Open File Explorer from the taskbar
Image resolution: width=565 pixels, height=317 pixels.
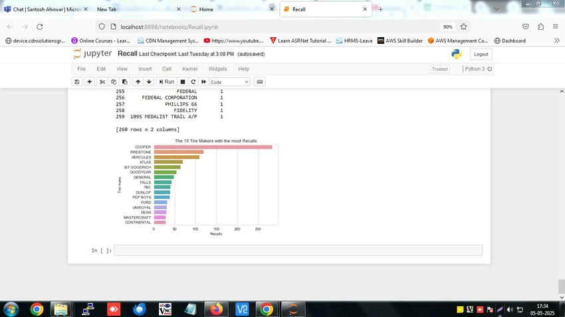pos(61,309)
